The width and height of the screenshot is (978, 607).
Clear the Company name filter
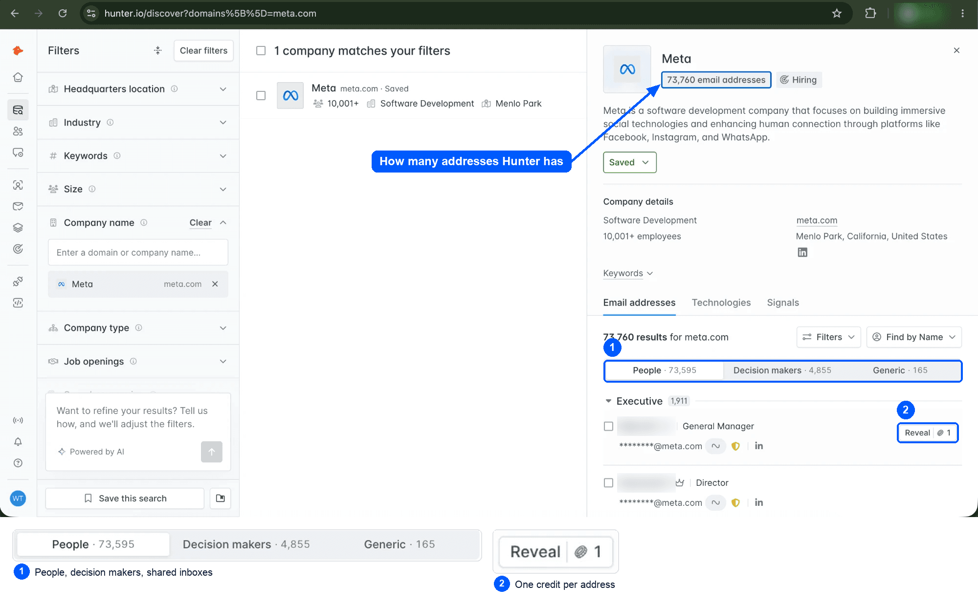pyautogui.click(x=200, y=222)
